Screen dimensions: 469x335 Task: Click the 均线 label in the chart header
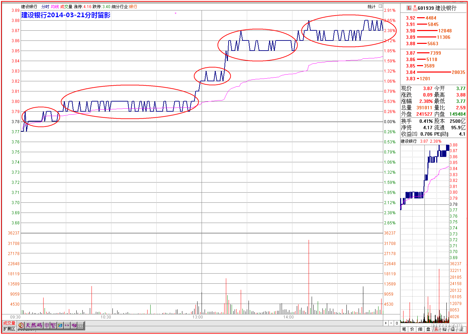pos(55,7)
